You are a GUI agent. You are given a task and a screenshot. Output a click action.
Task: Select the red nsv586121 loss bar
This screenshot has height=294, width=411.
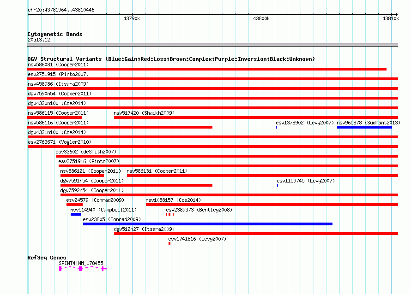click(x=82, y=176)
